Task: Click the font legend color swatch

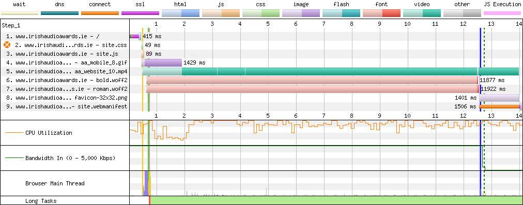Action: tap(381, 13)
